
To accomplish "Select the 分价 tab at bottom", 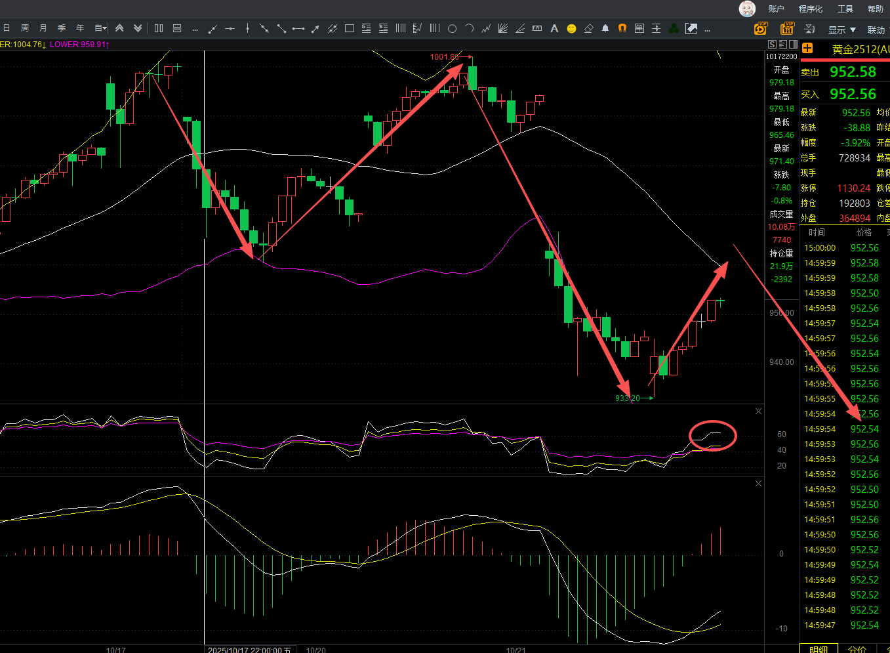I will click(857, 649).
